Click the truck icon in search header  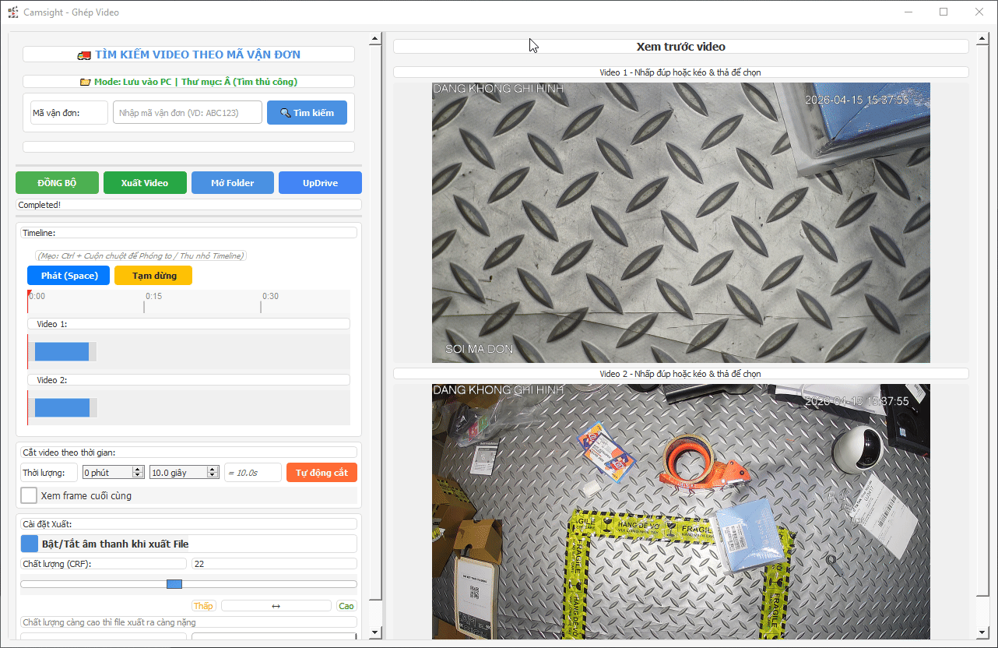point(84,55)
